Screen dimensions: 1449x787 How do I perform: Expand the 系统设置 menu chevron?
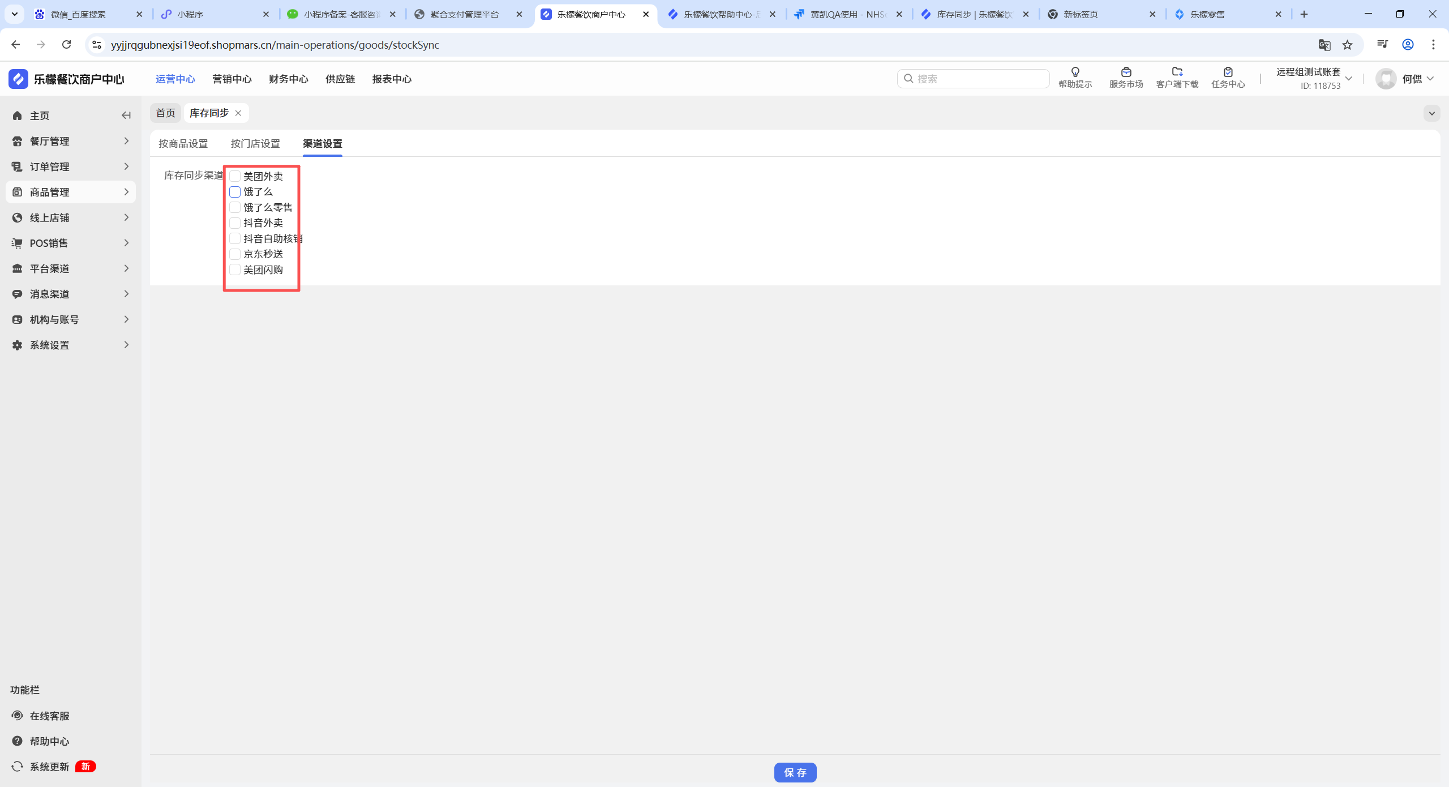pos(126,345)
